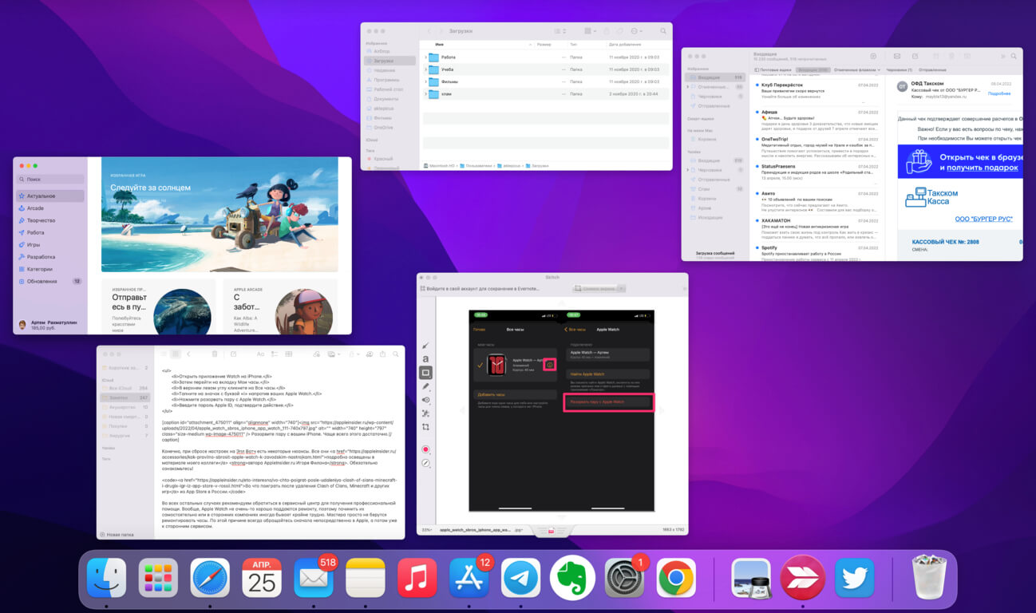Open Отмеченные флажком filter dropdown in Mail

pyautogui.click(x=856, y=70)
